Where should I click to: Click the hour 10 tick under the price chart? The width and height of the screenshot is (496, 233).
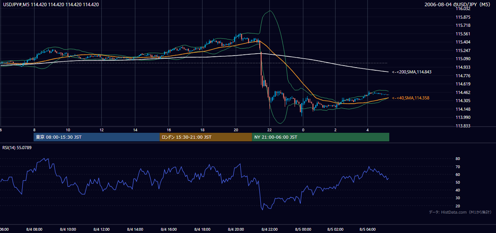point(68,130)
